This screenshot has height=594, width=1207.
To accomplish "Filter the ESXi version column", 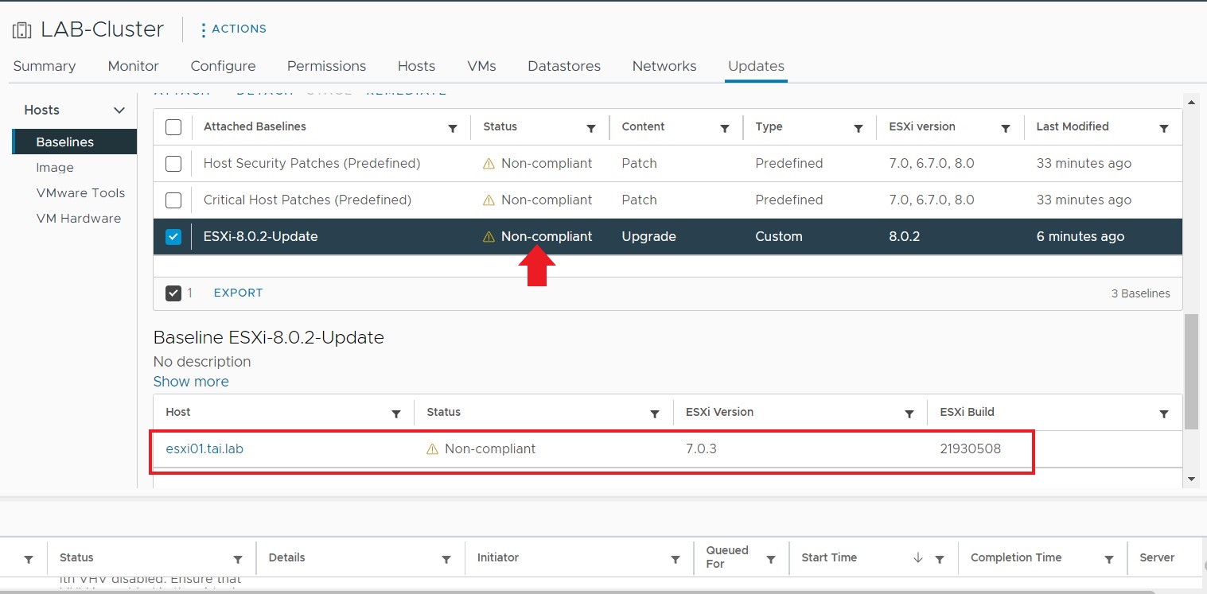I will pyautogui.click(x=1006, y=128).
